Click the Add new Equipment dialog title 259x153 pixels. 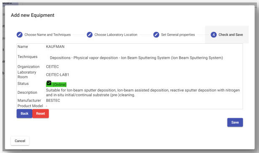tap(32, 15)
